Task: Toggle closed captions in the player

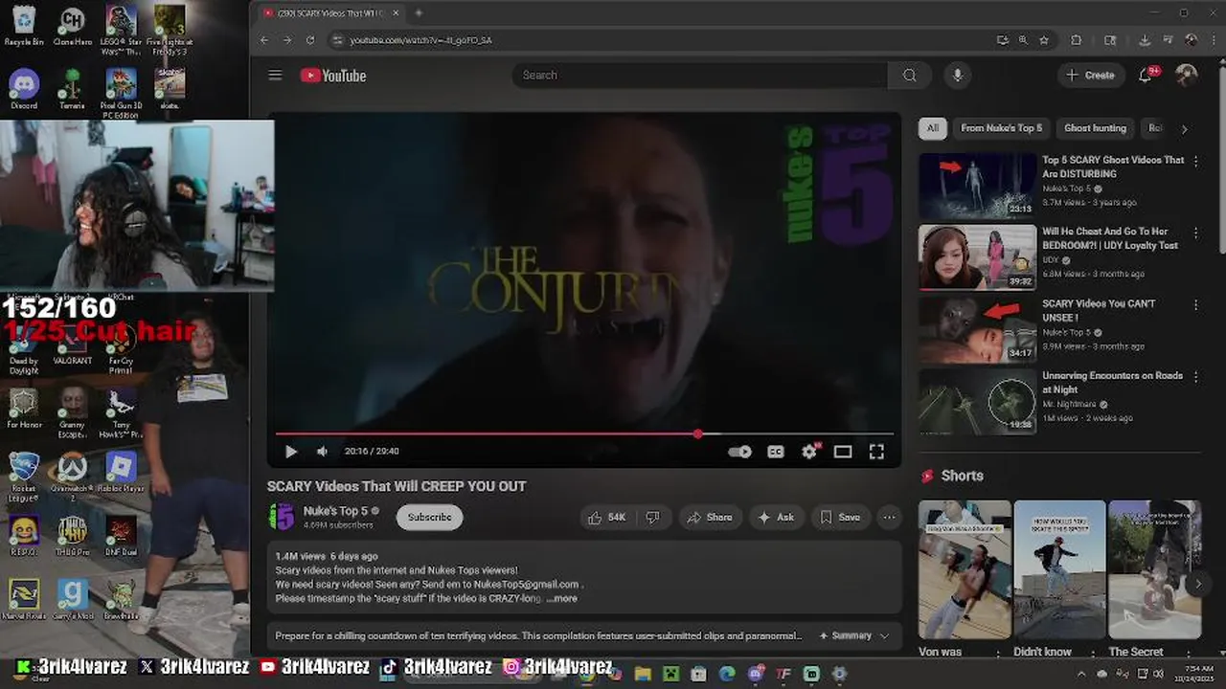Action: tap(776, 452)
